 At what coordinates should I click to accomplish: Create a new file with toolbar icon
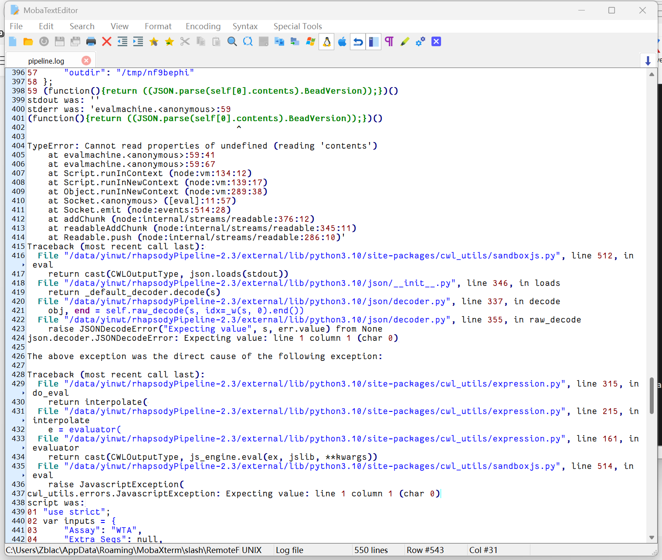coord(13,41)
